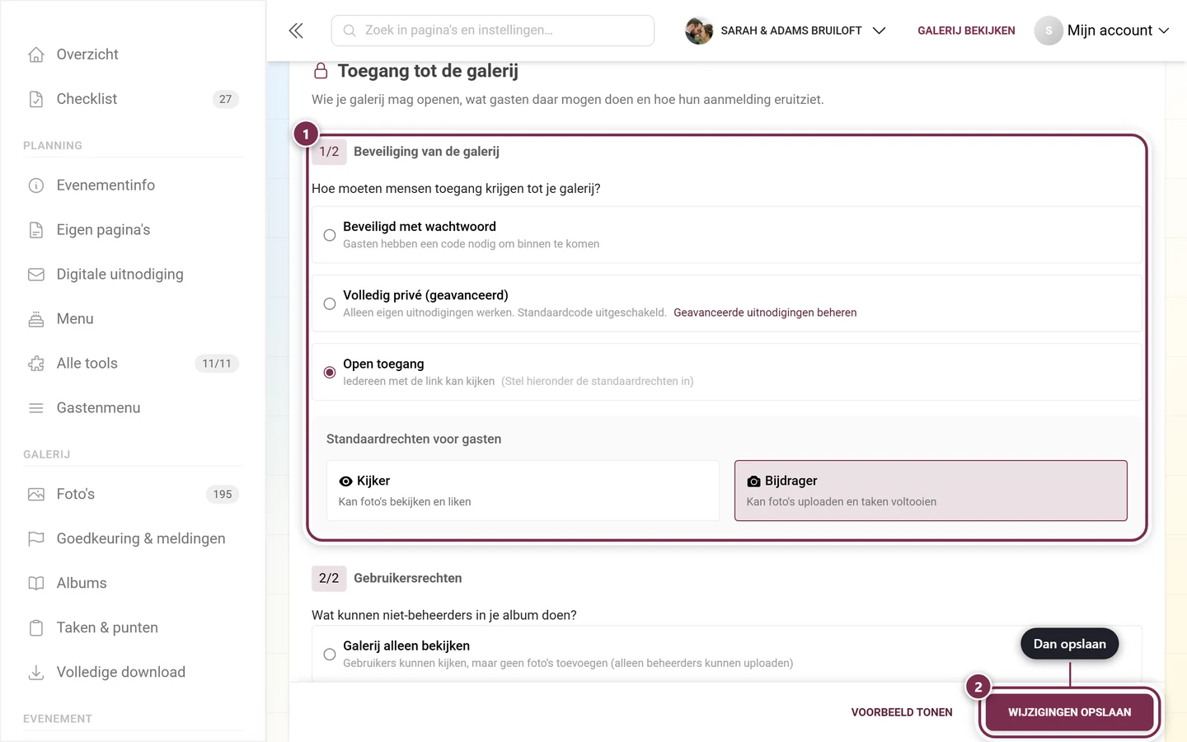The image size is (1187, 742).
Task: Click the Evenementinfo info icon
Action: tap(36, 185)
